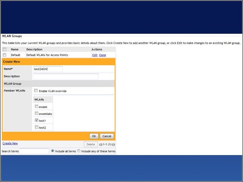Click the Delete button
The width and height of the screenshot is (243, 182).
(x=91, y=144)
